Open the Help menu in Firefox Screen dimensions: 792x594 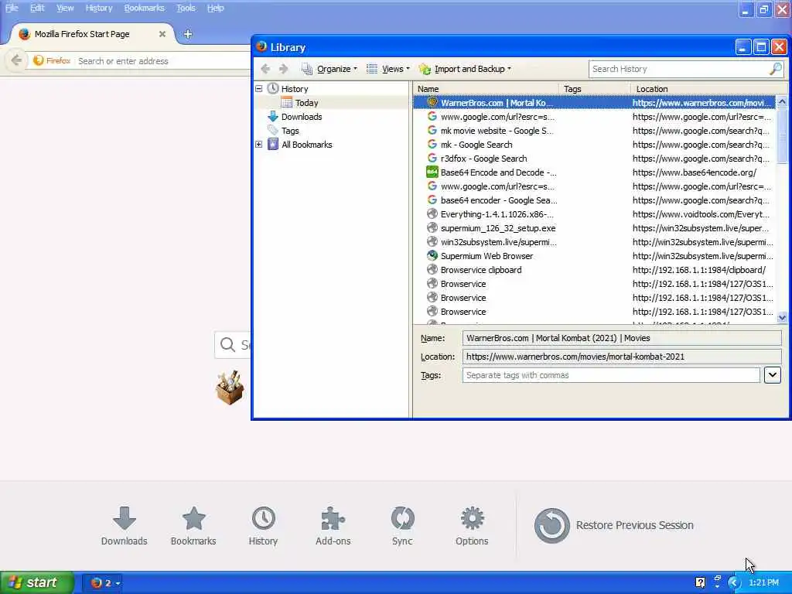click(x=215, y=8)
